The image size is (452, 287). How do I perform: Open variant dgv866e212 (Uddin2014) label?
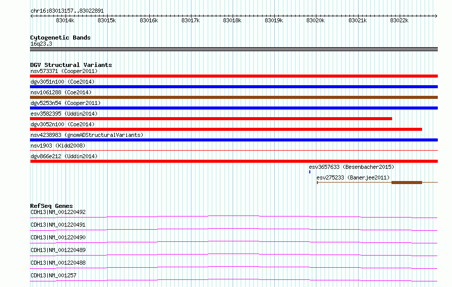(x=64, y=156)
